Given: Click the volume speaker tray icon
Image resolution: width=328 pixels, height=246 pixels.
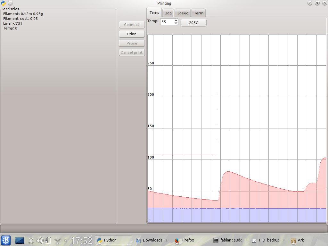Looking at the screenshot, I should [x=40, y=241].
